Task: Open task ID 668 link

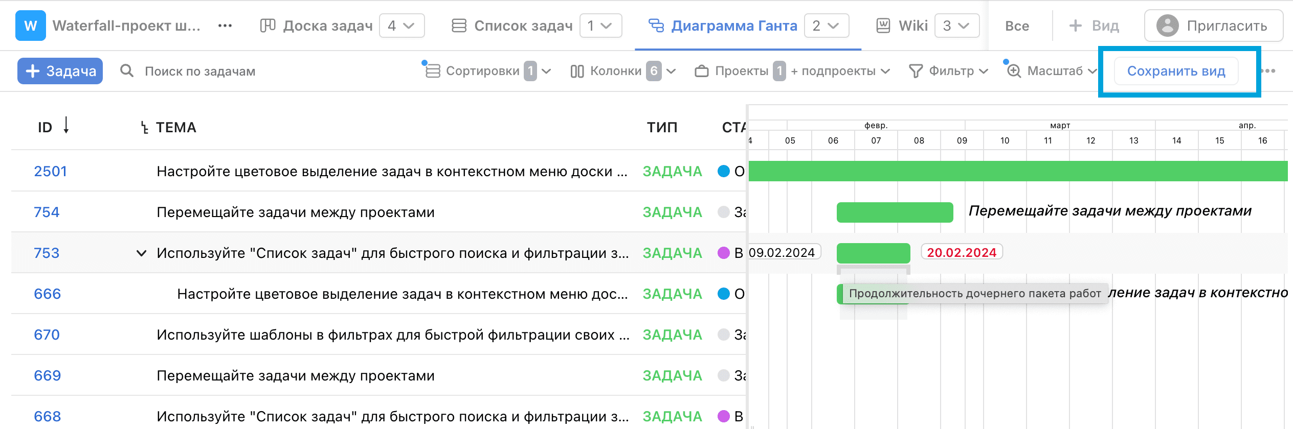Action: click(x=47, y=416)
